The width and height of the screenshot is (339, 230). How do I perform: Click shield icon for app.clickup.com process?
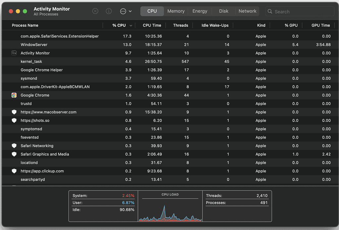click(x=14, y=171)
